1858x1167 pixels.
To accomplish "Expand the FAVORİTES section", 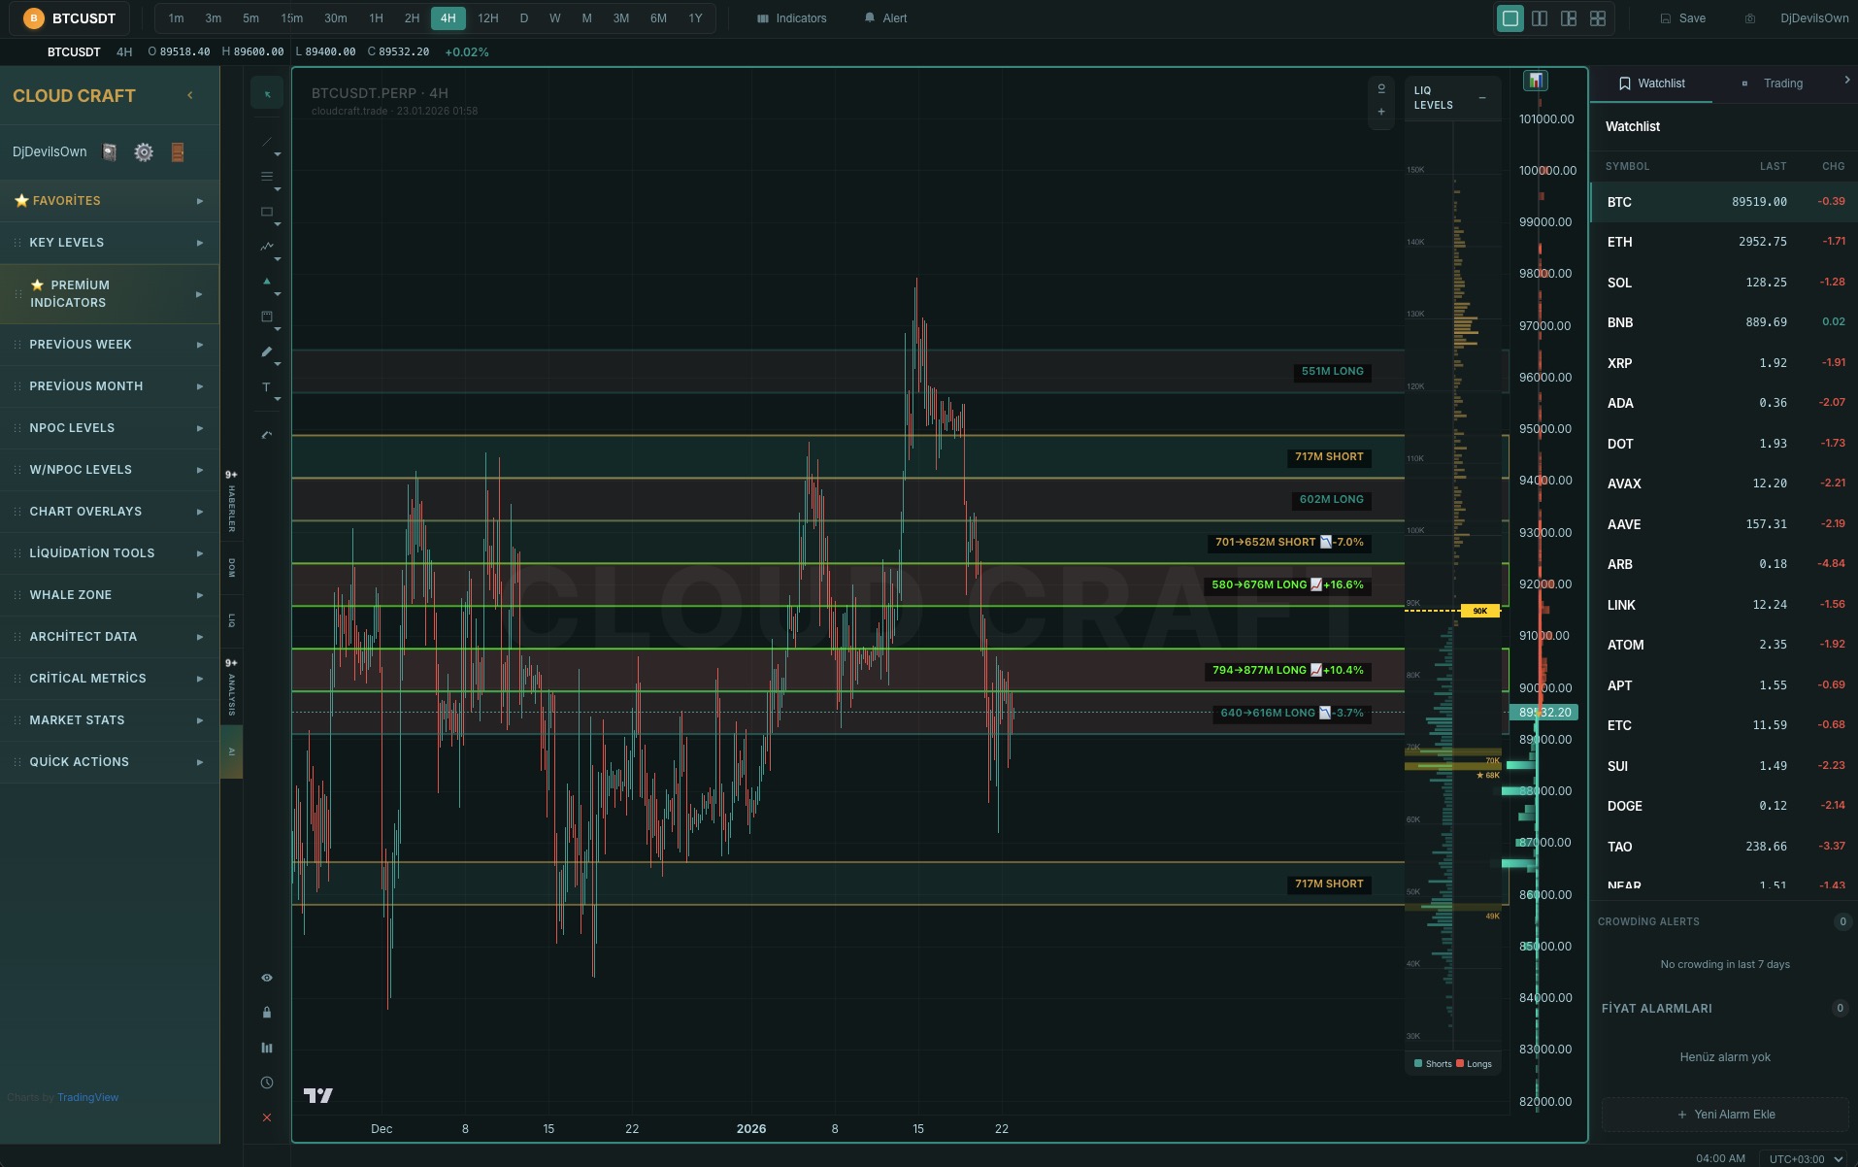I will [x=110, y=201].
